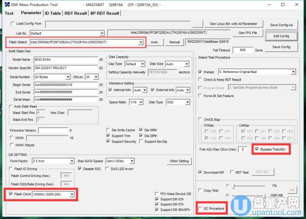Open the Form Factor dropdown
Screen dimensions: 306x219
tap(72, 161)
